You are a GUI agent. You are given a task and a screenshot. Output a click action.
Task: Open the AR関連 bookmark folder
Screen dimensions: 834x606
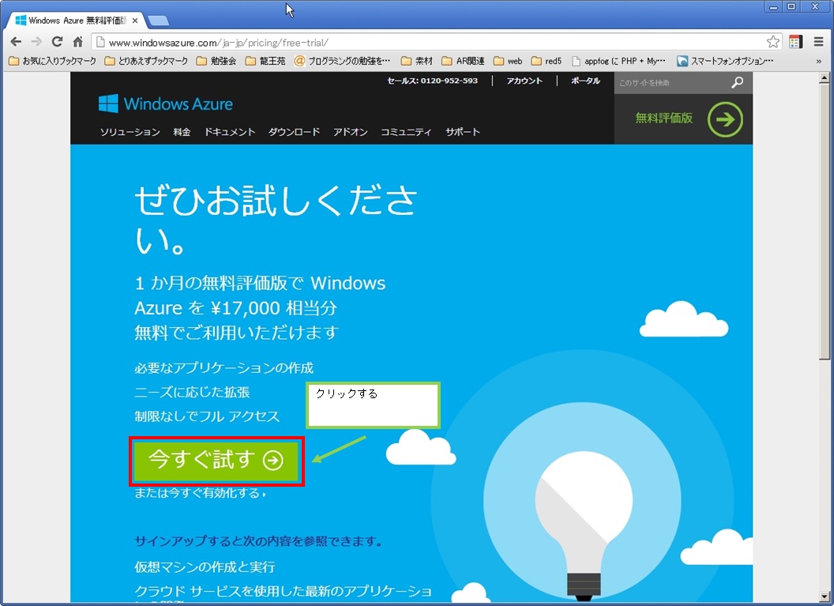click(463, 61)
